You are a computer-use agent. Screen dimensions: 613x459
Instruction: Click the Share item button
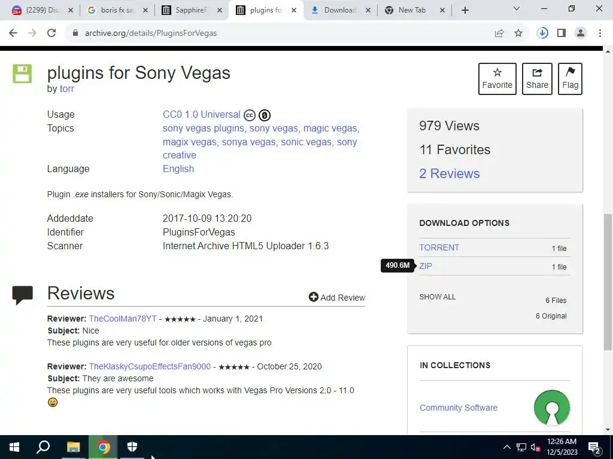click(537, 79)
